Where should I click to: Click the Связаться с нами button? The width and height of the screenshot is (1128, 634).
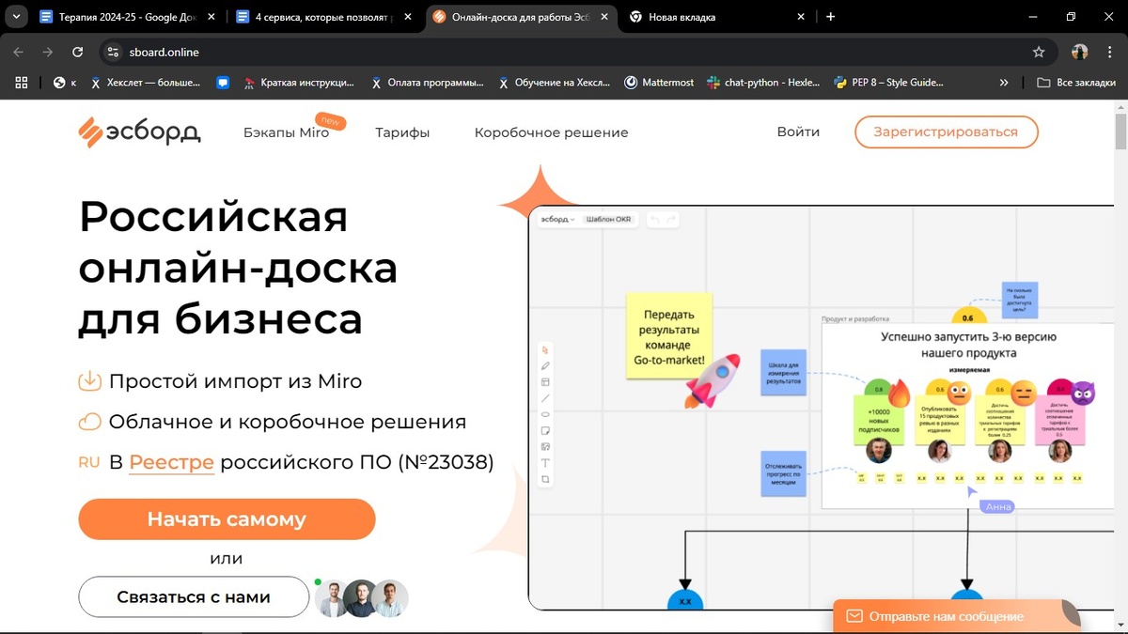194,596
